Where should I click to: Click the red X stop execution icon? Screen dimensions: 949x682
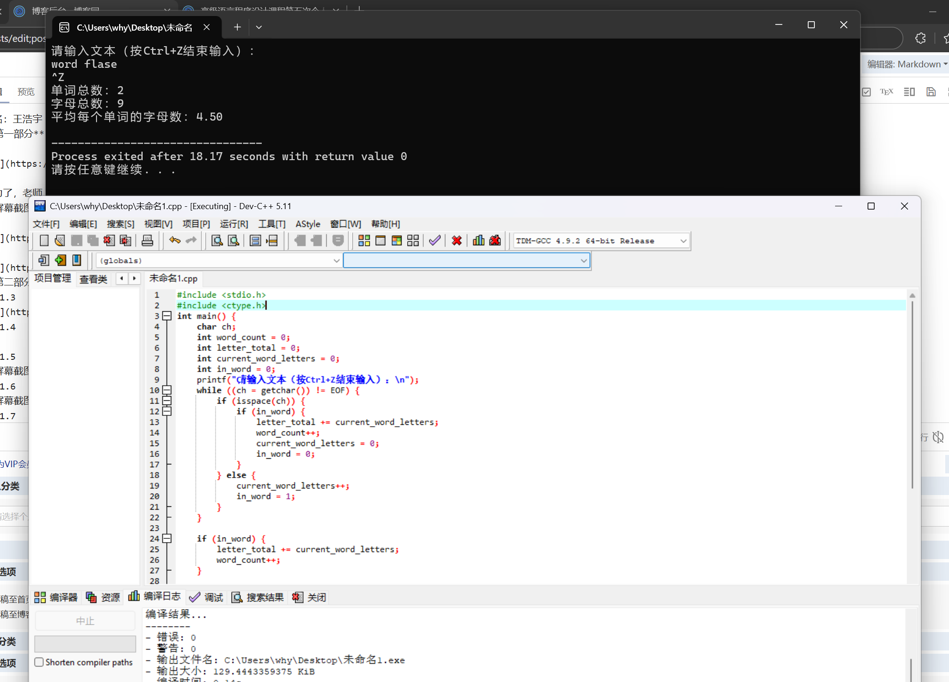pyautogui.click(x=456, y=241)
